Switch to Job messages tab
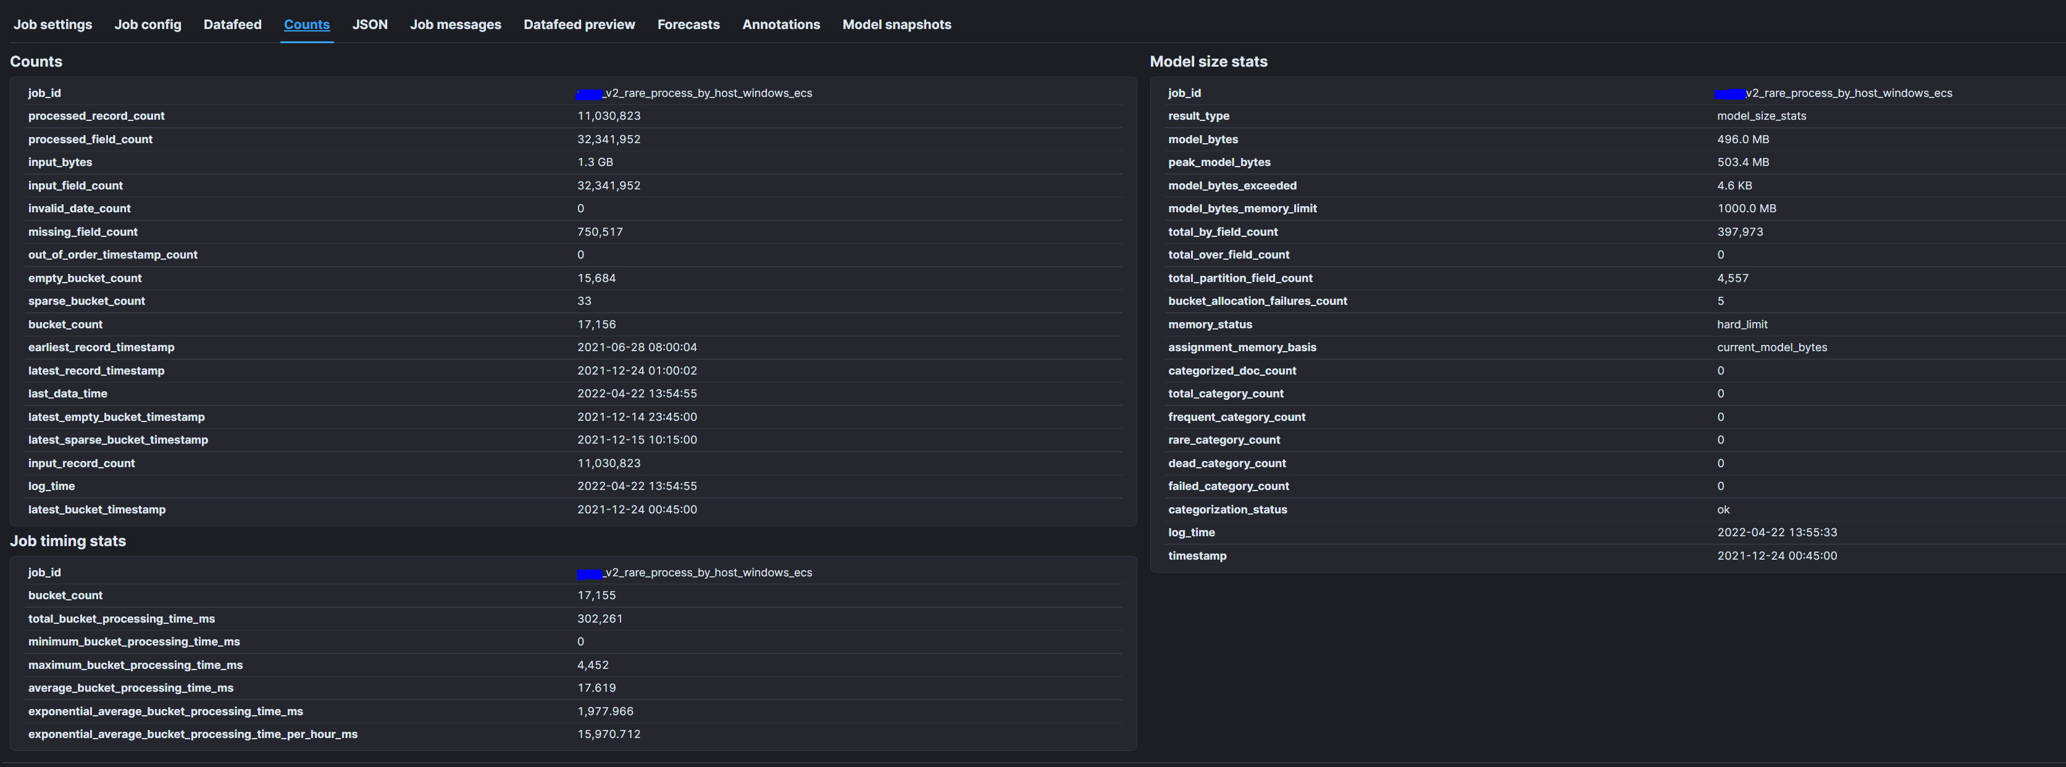Viewport: 2066px width, 767px height. click(454, 24)
